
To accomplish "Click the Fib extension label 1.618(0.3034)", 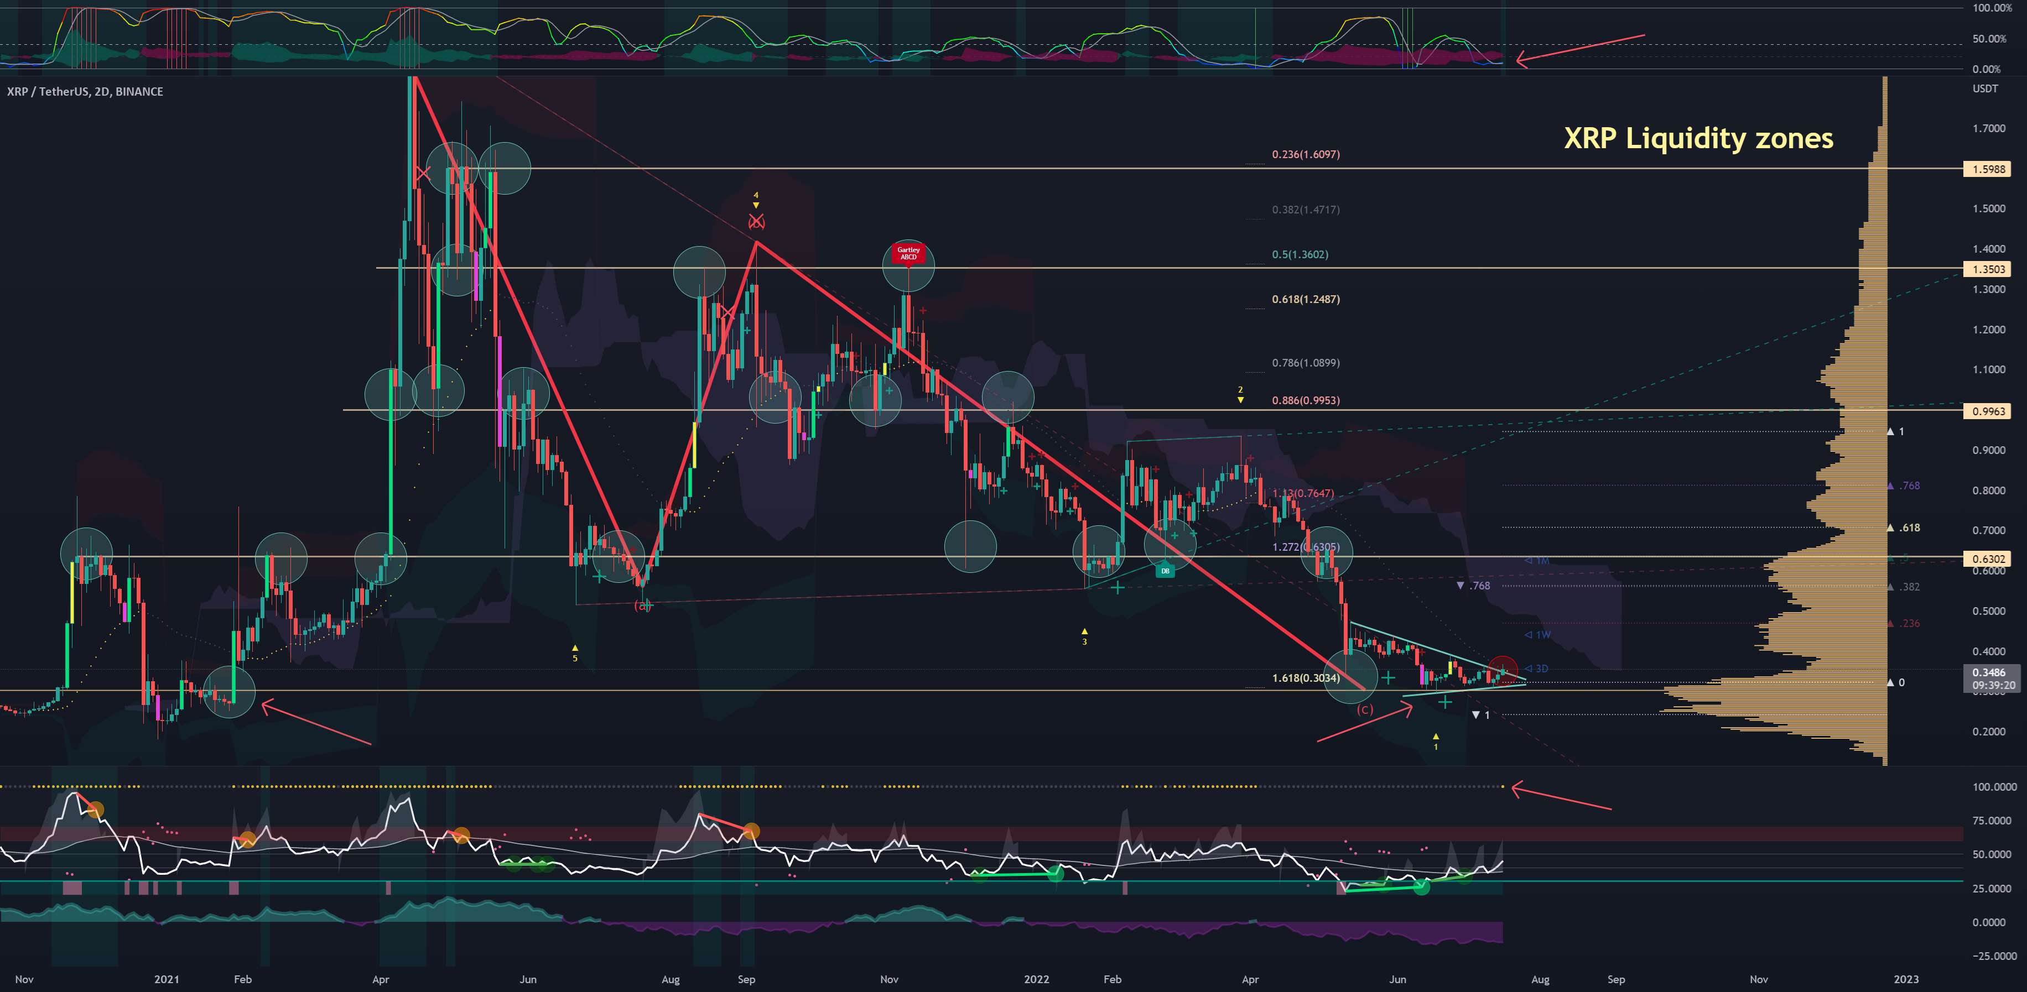I will pyautogui.click(x=1306, y=679).
